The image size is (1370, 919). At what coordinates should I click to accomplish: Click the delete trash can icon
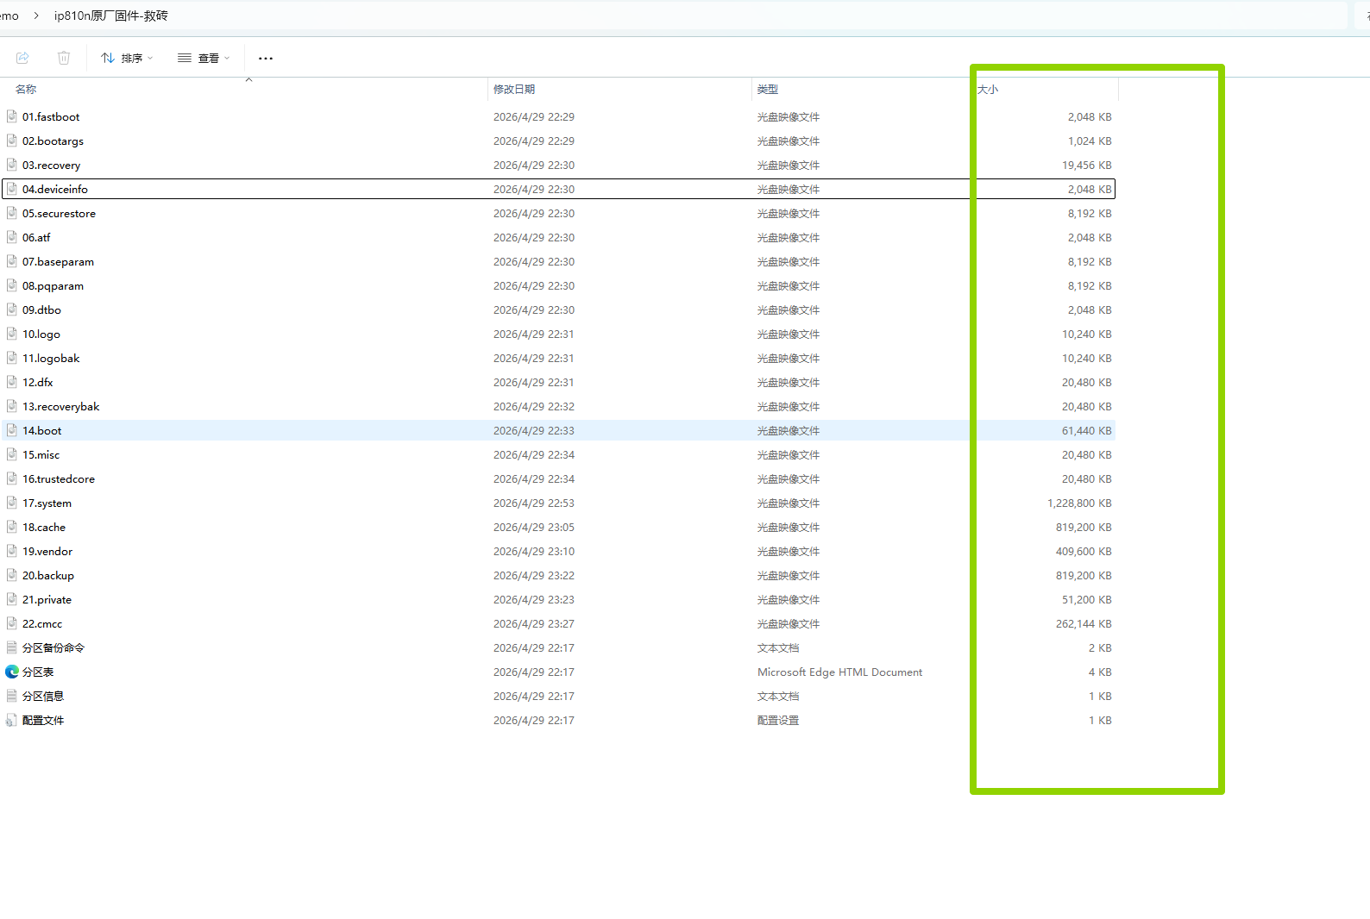64,58
